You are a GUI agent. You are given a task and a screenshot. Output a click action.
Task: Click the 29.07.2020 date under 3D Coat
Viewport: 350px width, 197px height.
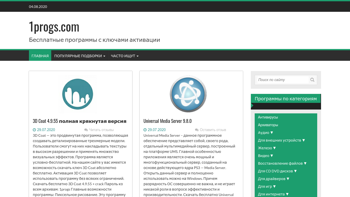(x=46, y=130)
